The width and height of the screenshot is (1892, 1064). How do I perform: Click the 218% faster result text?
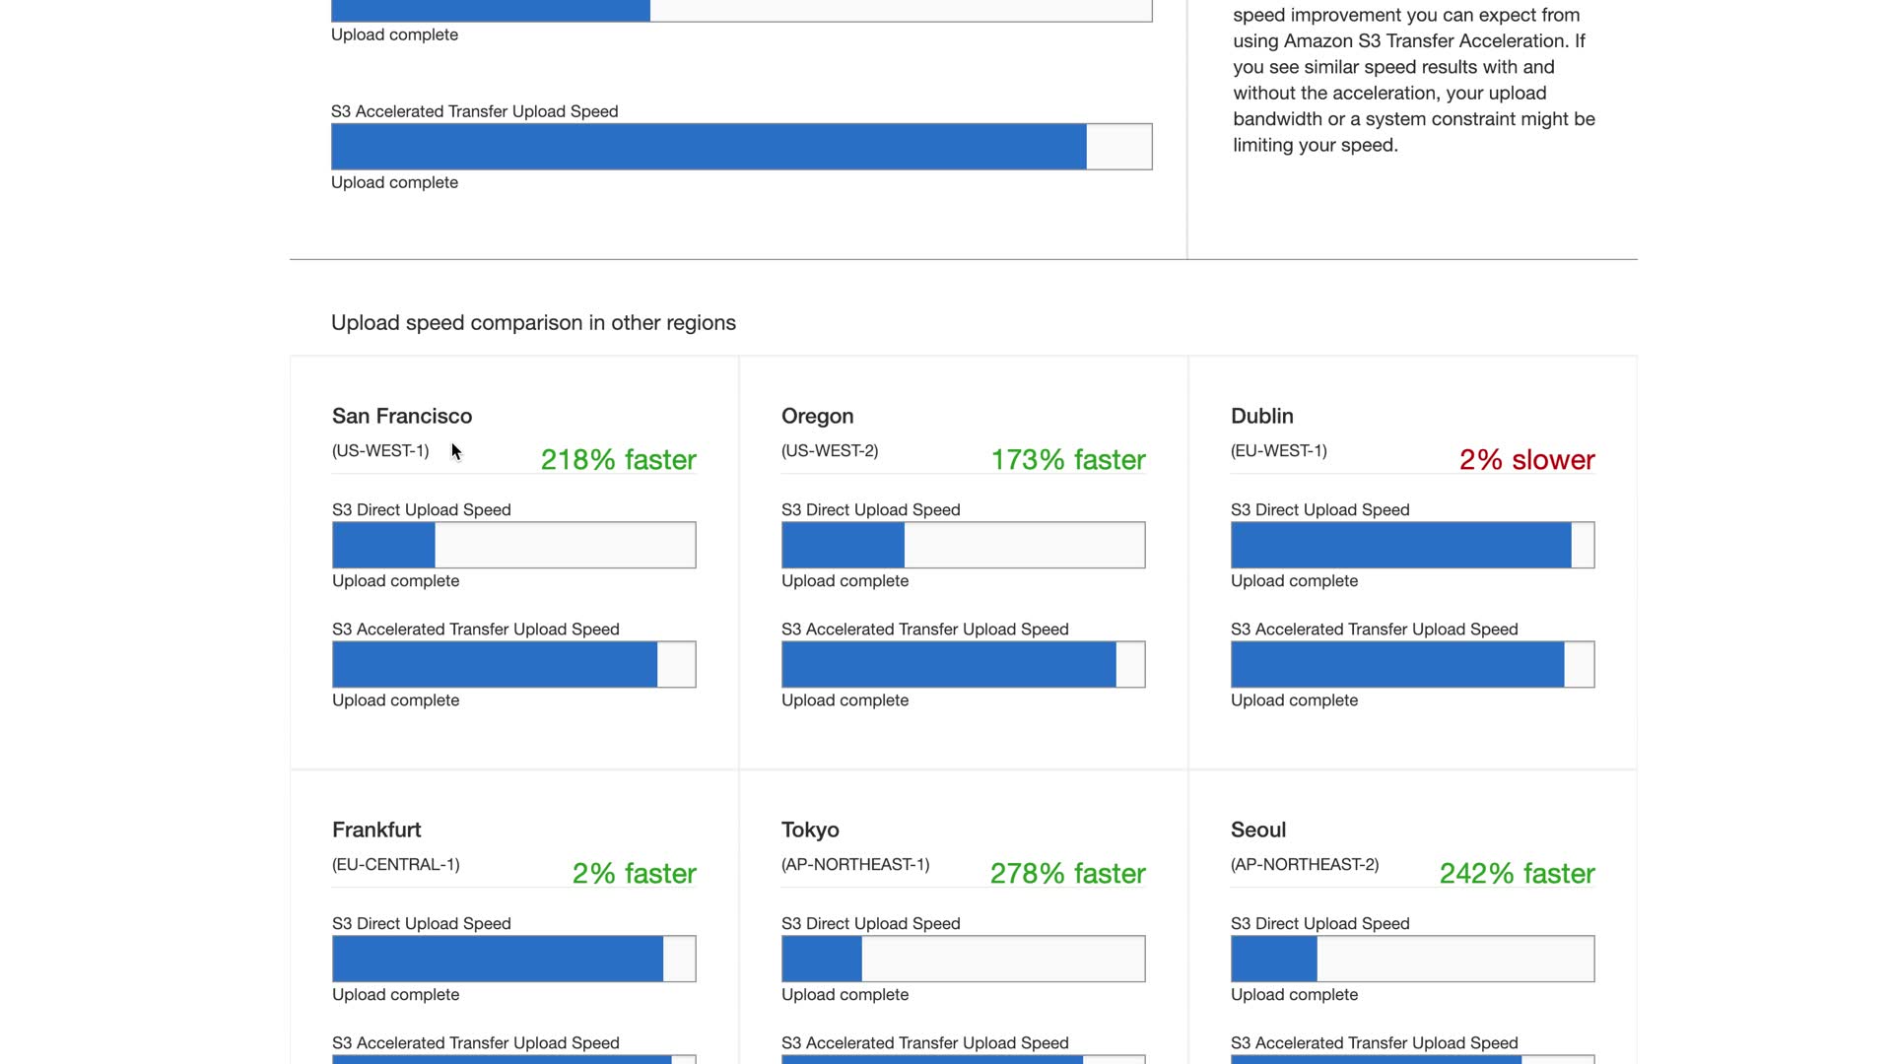(x=618, y=460)
